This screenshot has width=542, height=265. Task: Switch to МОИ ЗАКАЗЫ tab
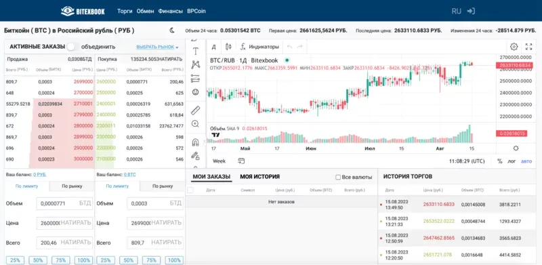[x=211, y=177]
